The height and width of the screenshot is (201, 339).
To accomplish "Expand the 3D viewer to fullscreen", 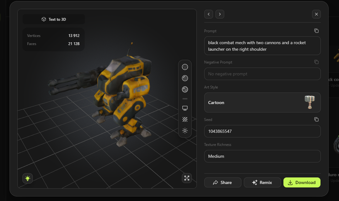I will pyautogui.click(x=187, y=178).
